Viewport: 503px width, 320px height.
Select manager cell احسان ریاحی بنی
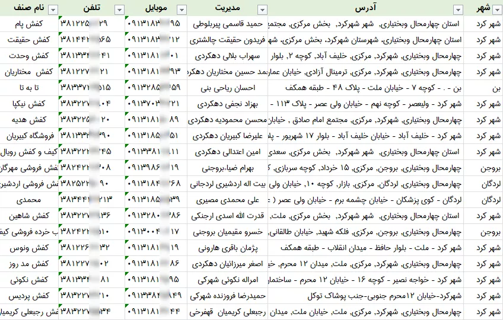coord(227,88)
